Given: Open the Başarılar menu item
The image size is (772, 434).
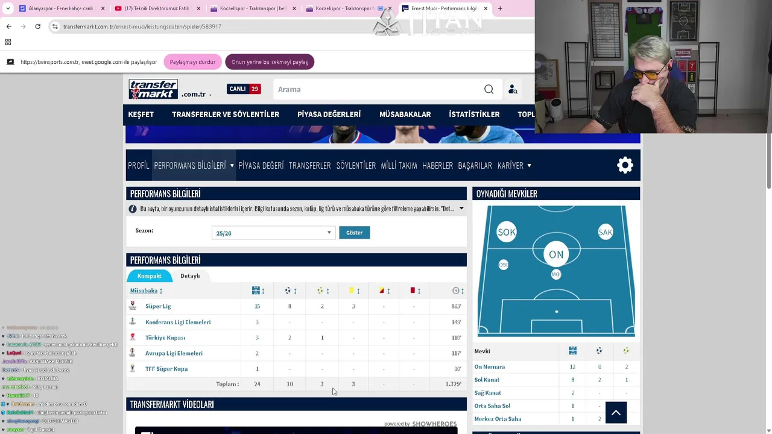Looking at the screenshot, I should pos(475,165).
